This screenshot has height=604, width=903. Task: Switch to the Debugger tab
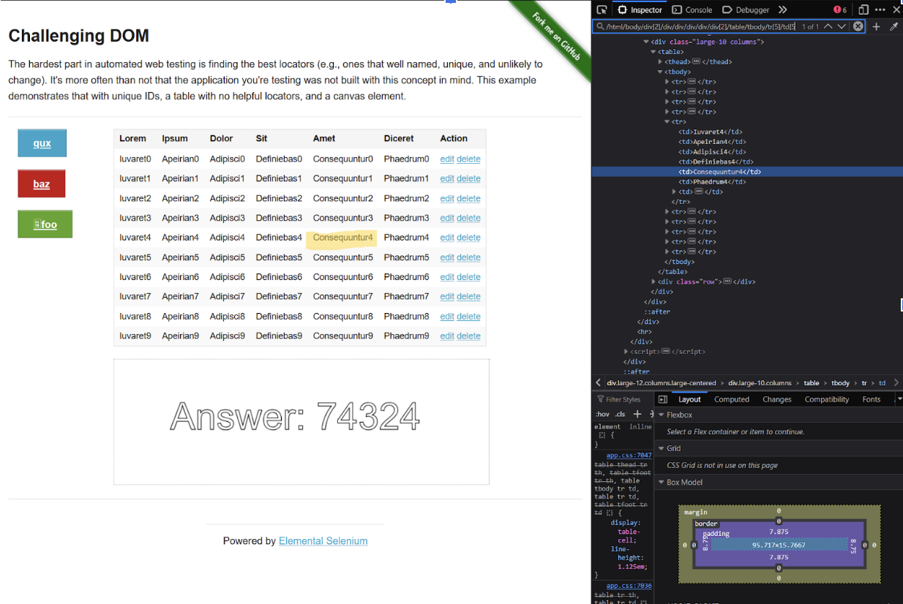click(x=746, y=10)
